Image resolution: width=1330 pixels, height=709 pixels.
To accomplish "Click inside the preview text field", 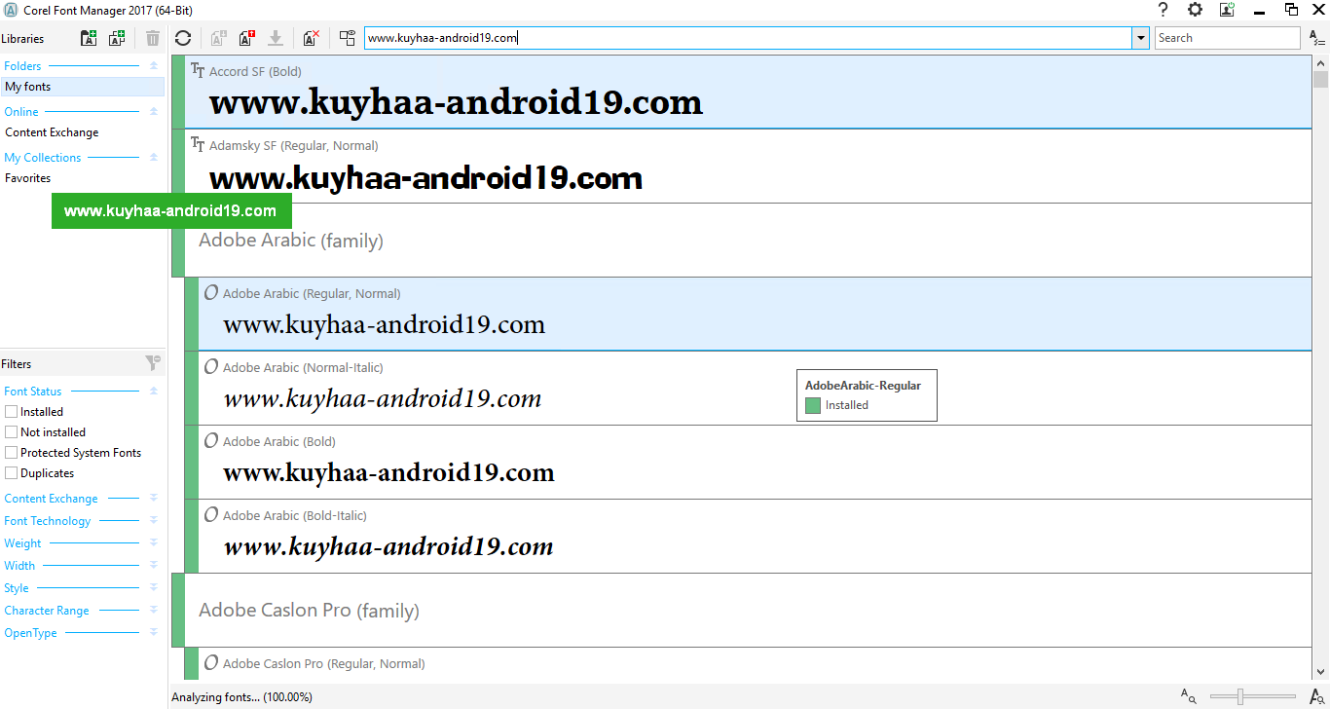I will click(748, 38).
